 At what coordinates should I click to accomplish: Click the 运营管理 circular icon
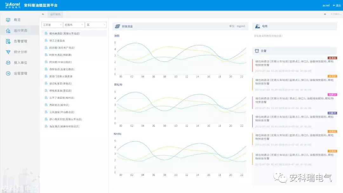coord(8,73)
